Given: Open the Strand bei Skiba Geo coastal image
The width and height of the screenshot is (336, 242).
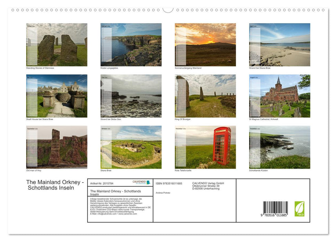Looking at the screenshot, I should 131,96.
